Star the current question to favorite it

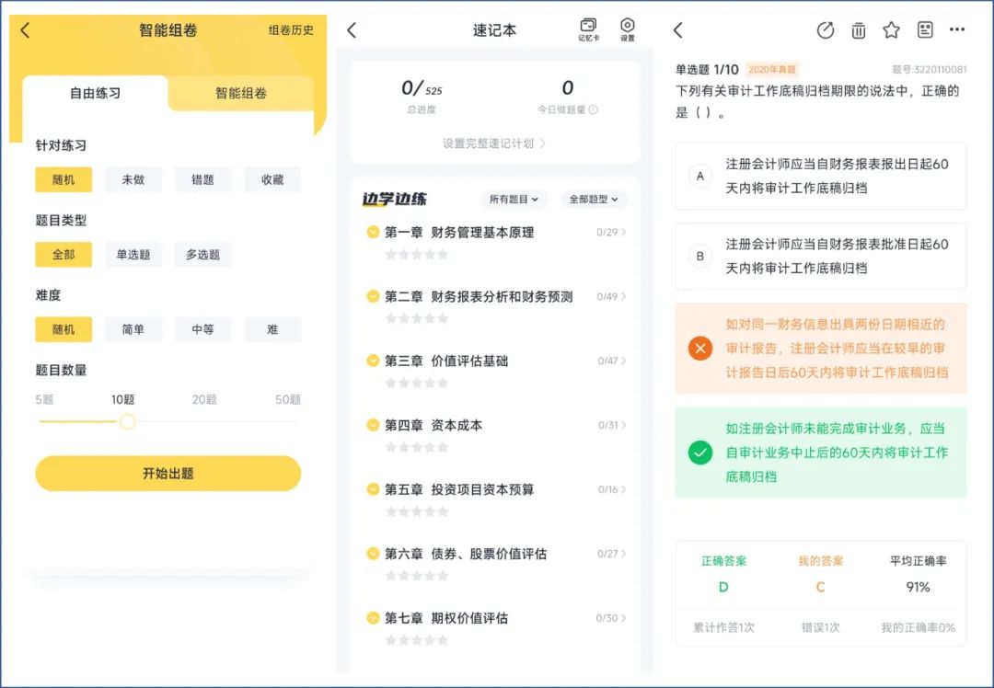click(891, 29)
